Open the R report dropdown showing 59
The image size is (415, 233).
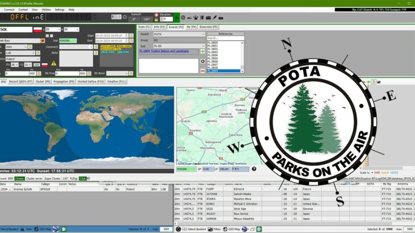[71, 30]
